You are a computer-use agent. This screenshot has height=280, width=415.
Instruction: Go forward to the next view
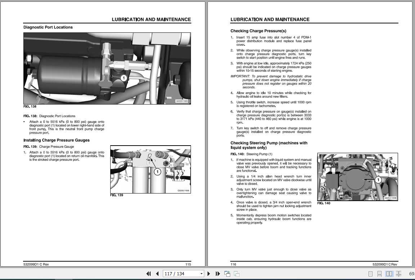coord(237,274)
